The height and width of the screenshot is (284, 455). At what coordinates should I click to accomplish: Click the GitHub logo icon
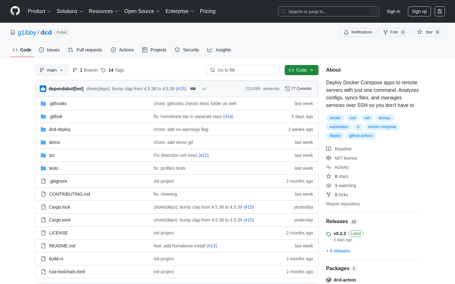tap(15, 11)
